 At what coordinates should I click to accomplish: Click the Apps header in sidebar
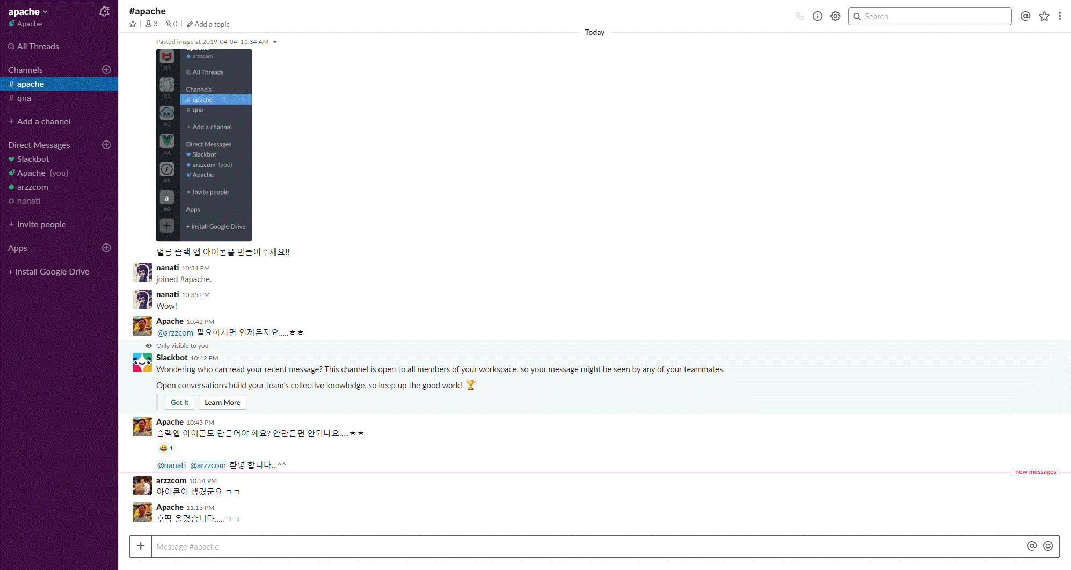coord(18,248)
